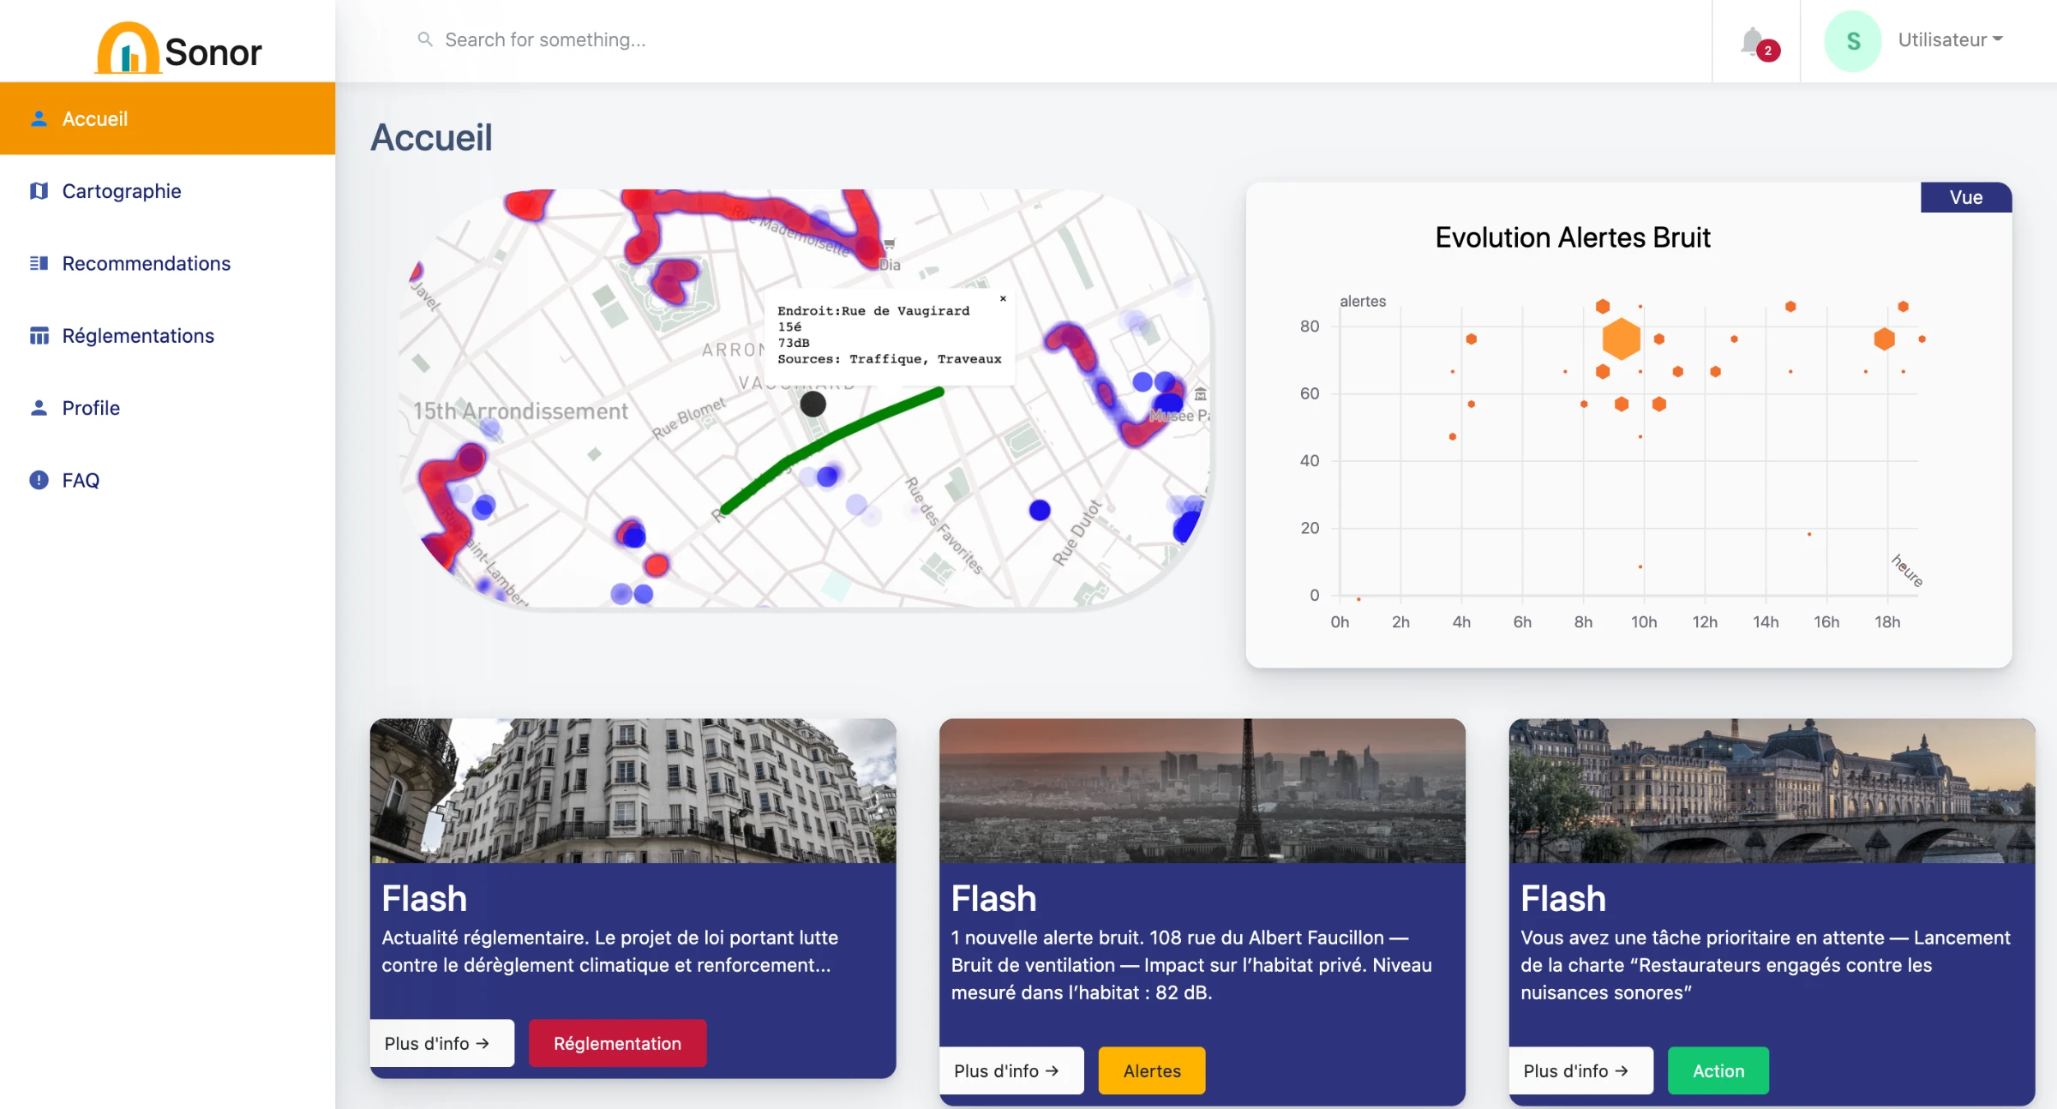Screen dimensions: 2057x1109
Task: Click the Cartographie map icon
Action: (x=39, y=191)
